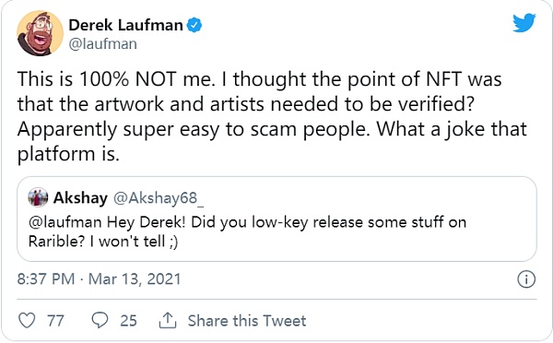
Task: Open the quoted tweet about Rarible
Action: pos(276,219)
